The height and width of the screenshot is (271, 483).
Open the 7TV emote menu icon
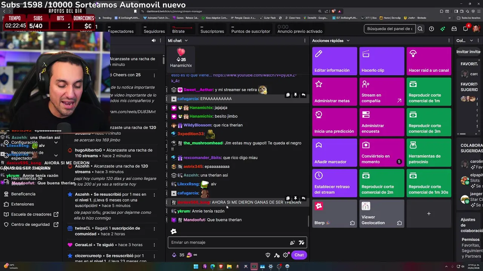pyautogui.click(x=301, y=243)
